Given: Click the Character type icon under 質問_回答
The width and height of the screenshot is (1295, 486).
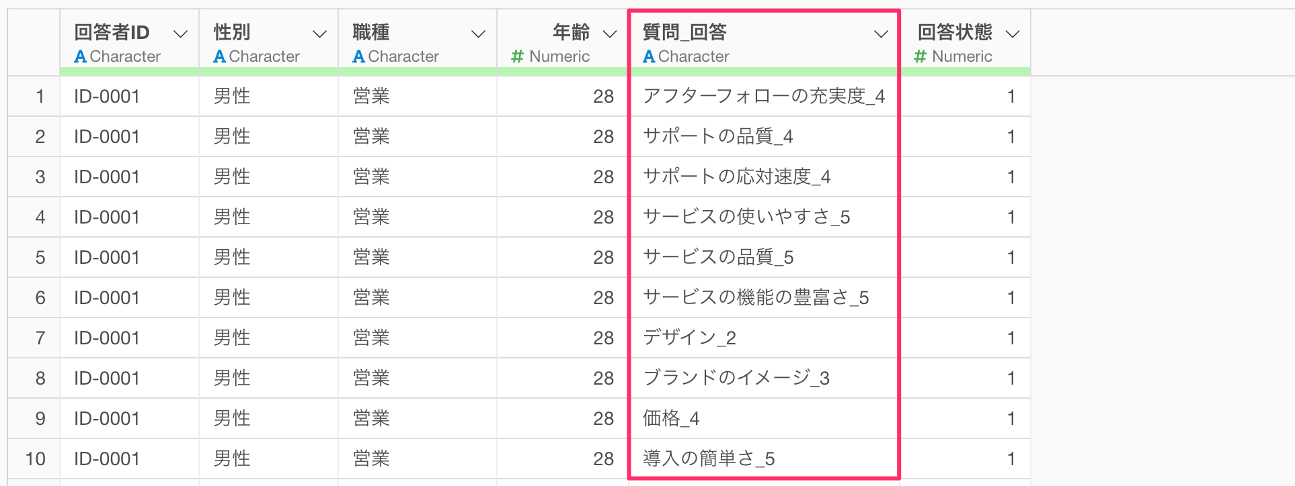Looking at the screenshot, I should click(x=649, y=57).
